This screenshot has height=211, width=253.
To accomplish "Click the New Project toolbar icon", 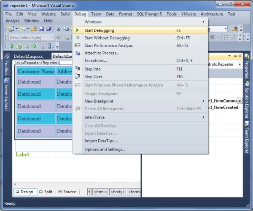I will pyautogui.click(x=11, y=29).
